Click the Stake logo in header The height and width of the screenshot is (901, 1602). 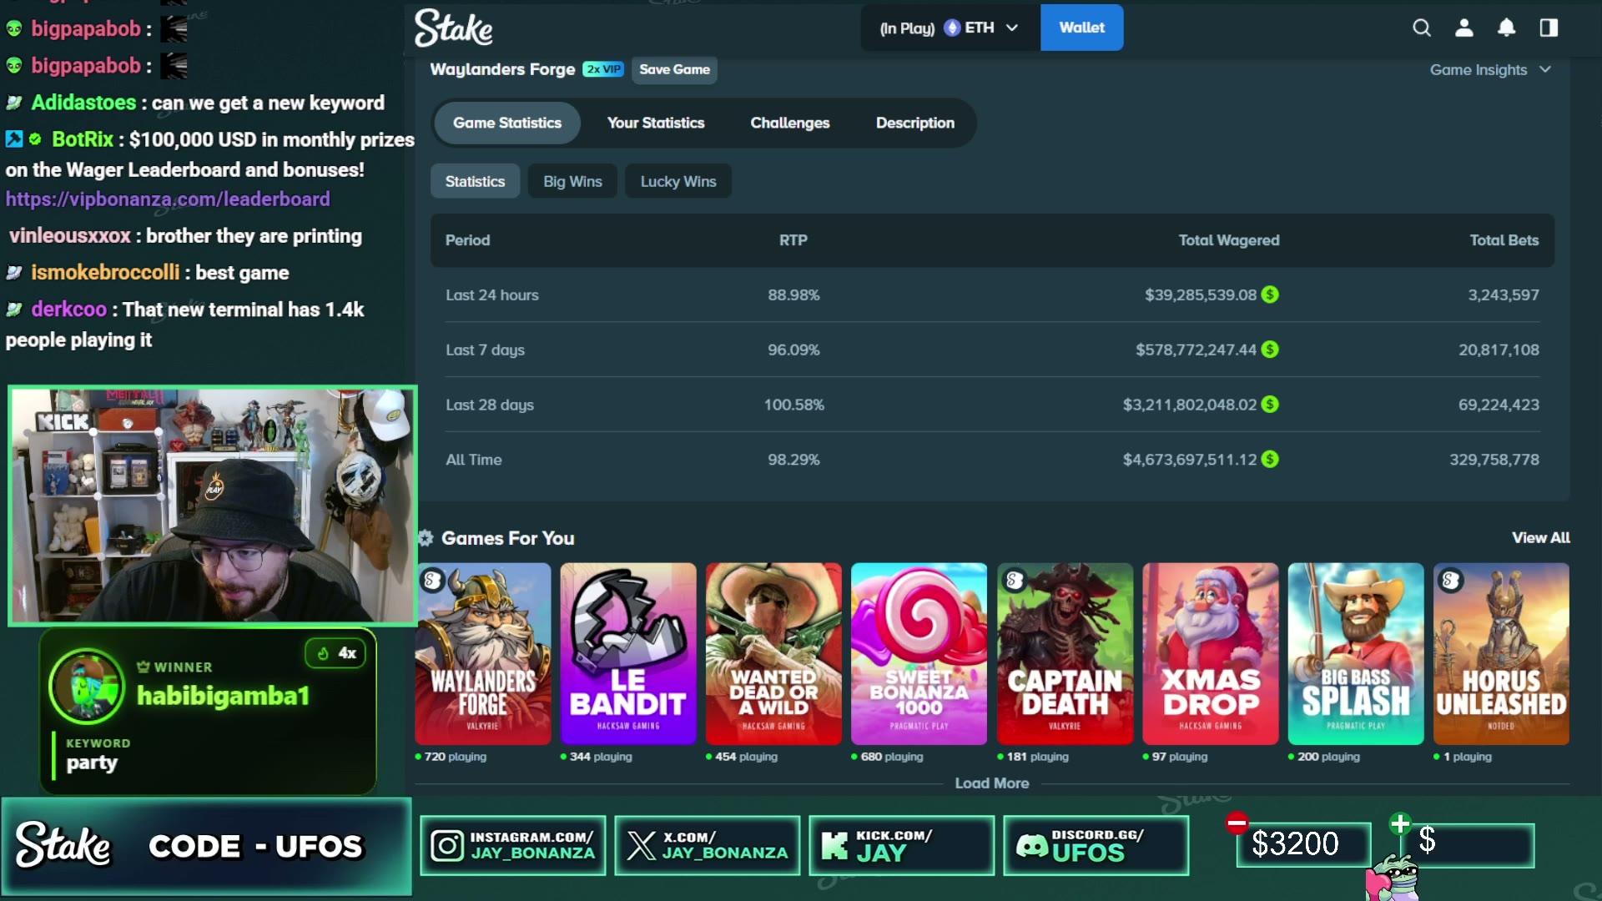(x=454, y=28)
